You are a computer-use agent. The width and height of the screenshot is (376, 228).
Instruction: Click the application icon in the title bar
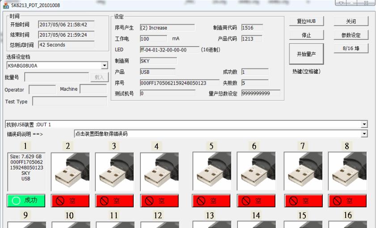click(5, 4)
